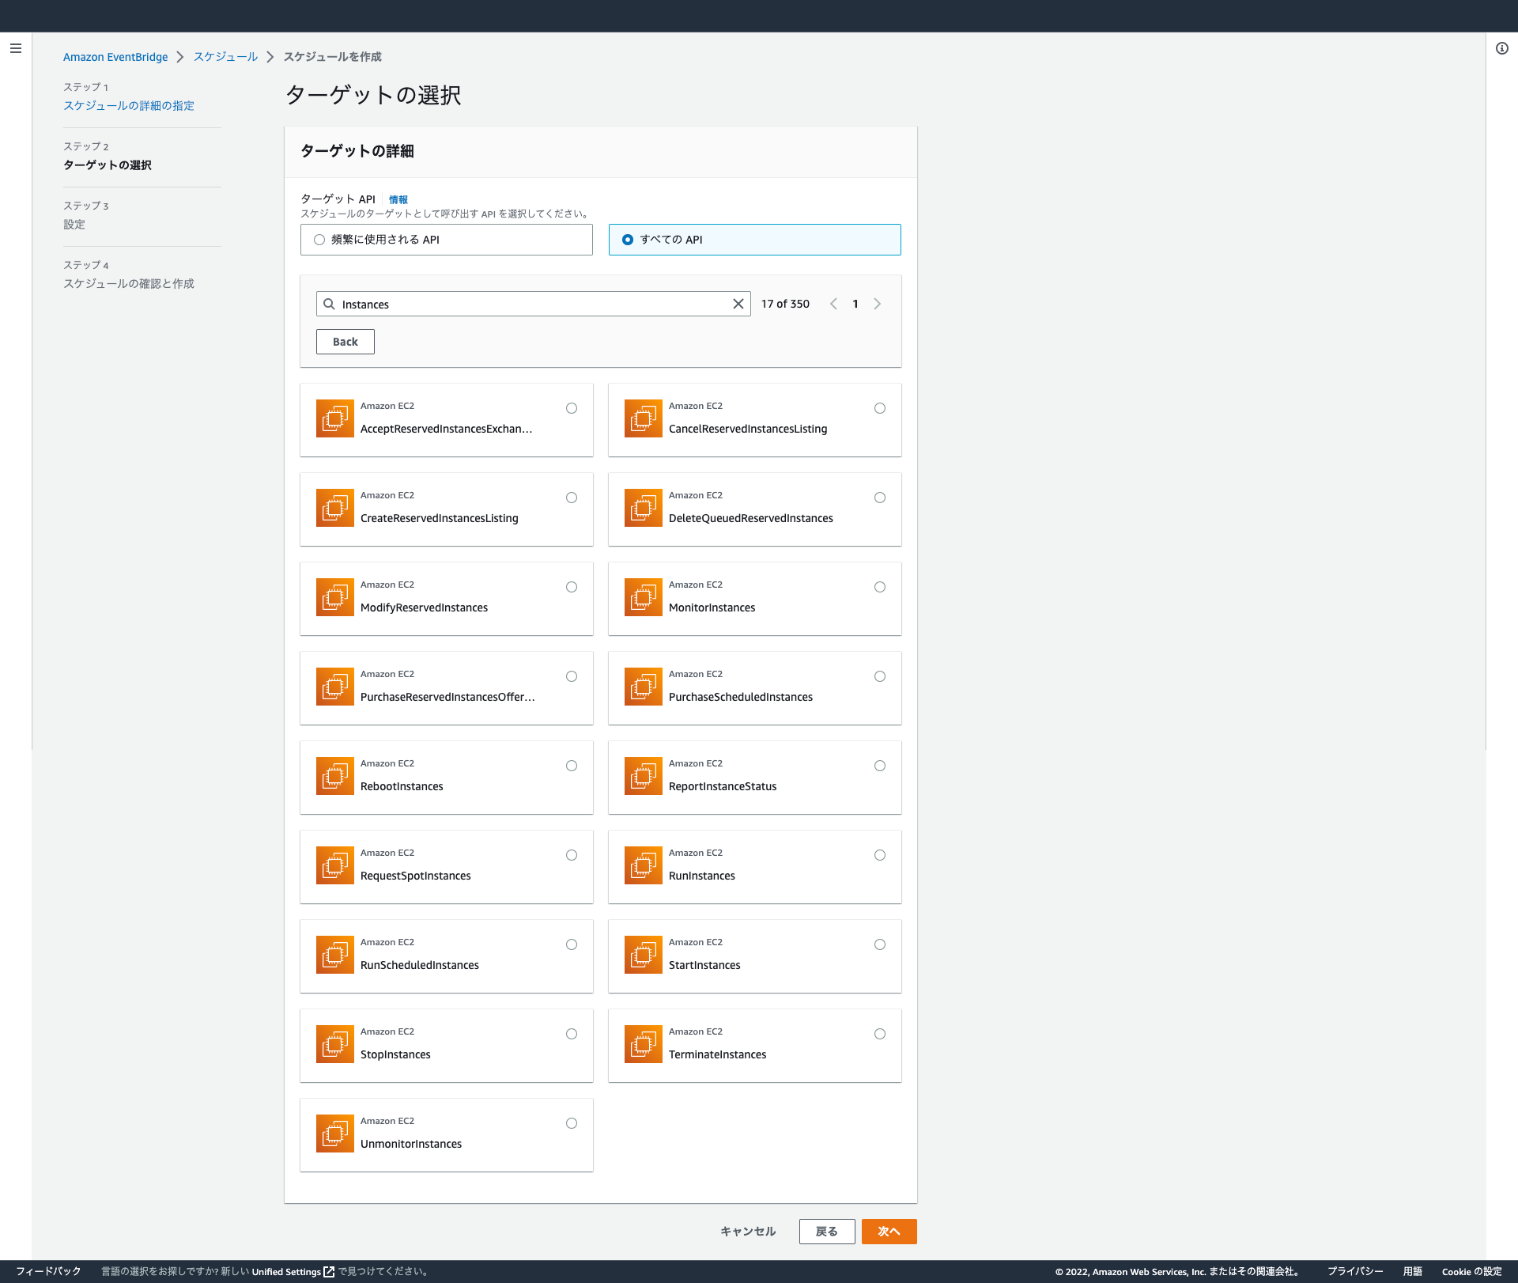Open Unified Settings footer link

293,1272
